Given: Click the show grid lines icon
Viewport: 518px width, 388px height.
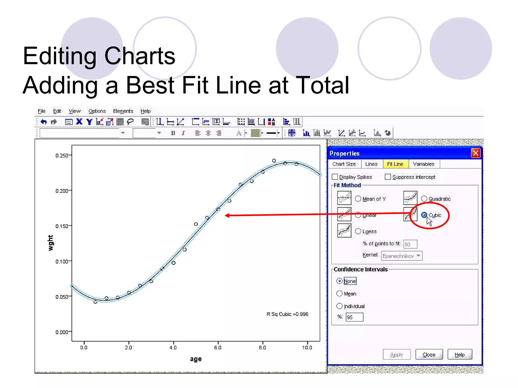Looking at the screenshot, I should (251, 122).
